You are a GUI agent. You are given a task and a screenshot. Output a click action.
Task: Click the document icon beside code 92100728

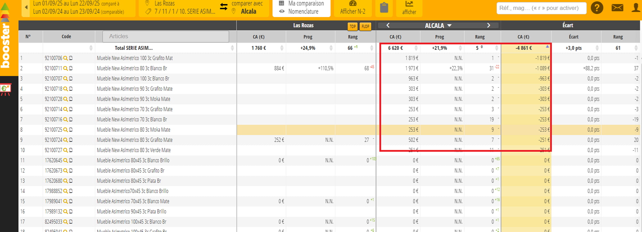(x=71, y=99)
